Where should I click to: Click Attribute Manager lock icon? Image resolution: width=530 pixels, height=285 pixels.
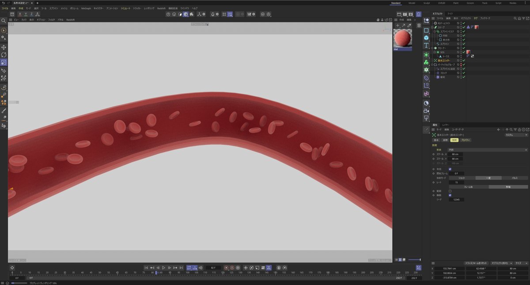(x=519, y=129)
